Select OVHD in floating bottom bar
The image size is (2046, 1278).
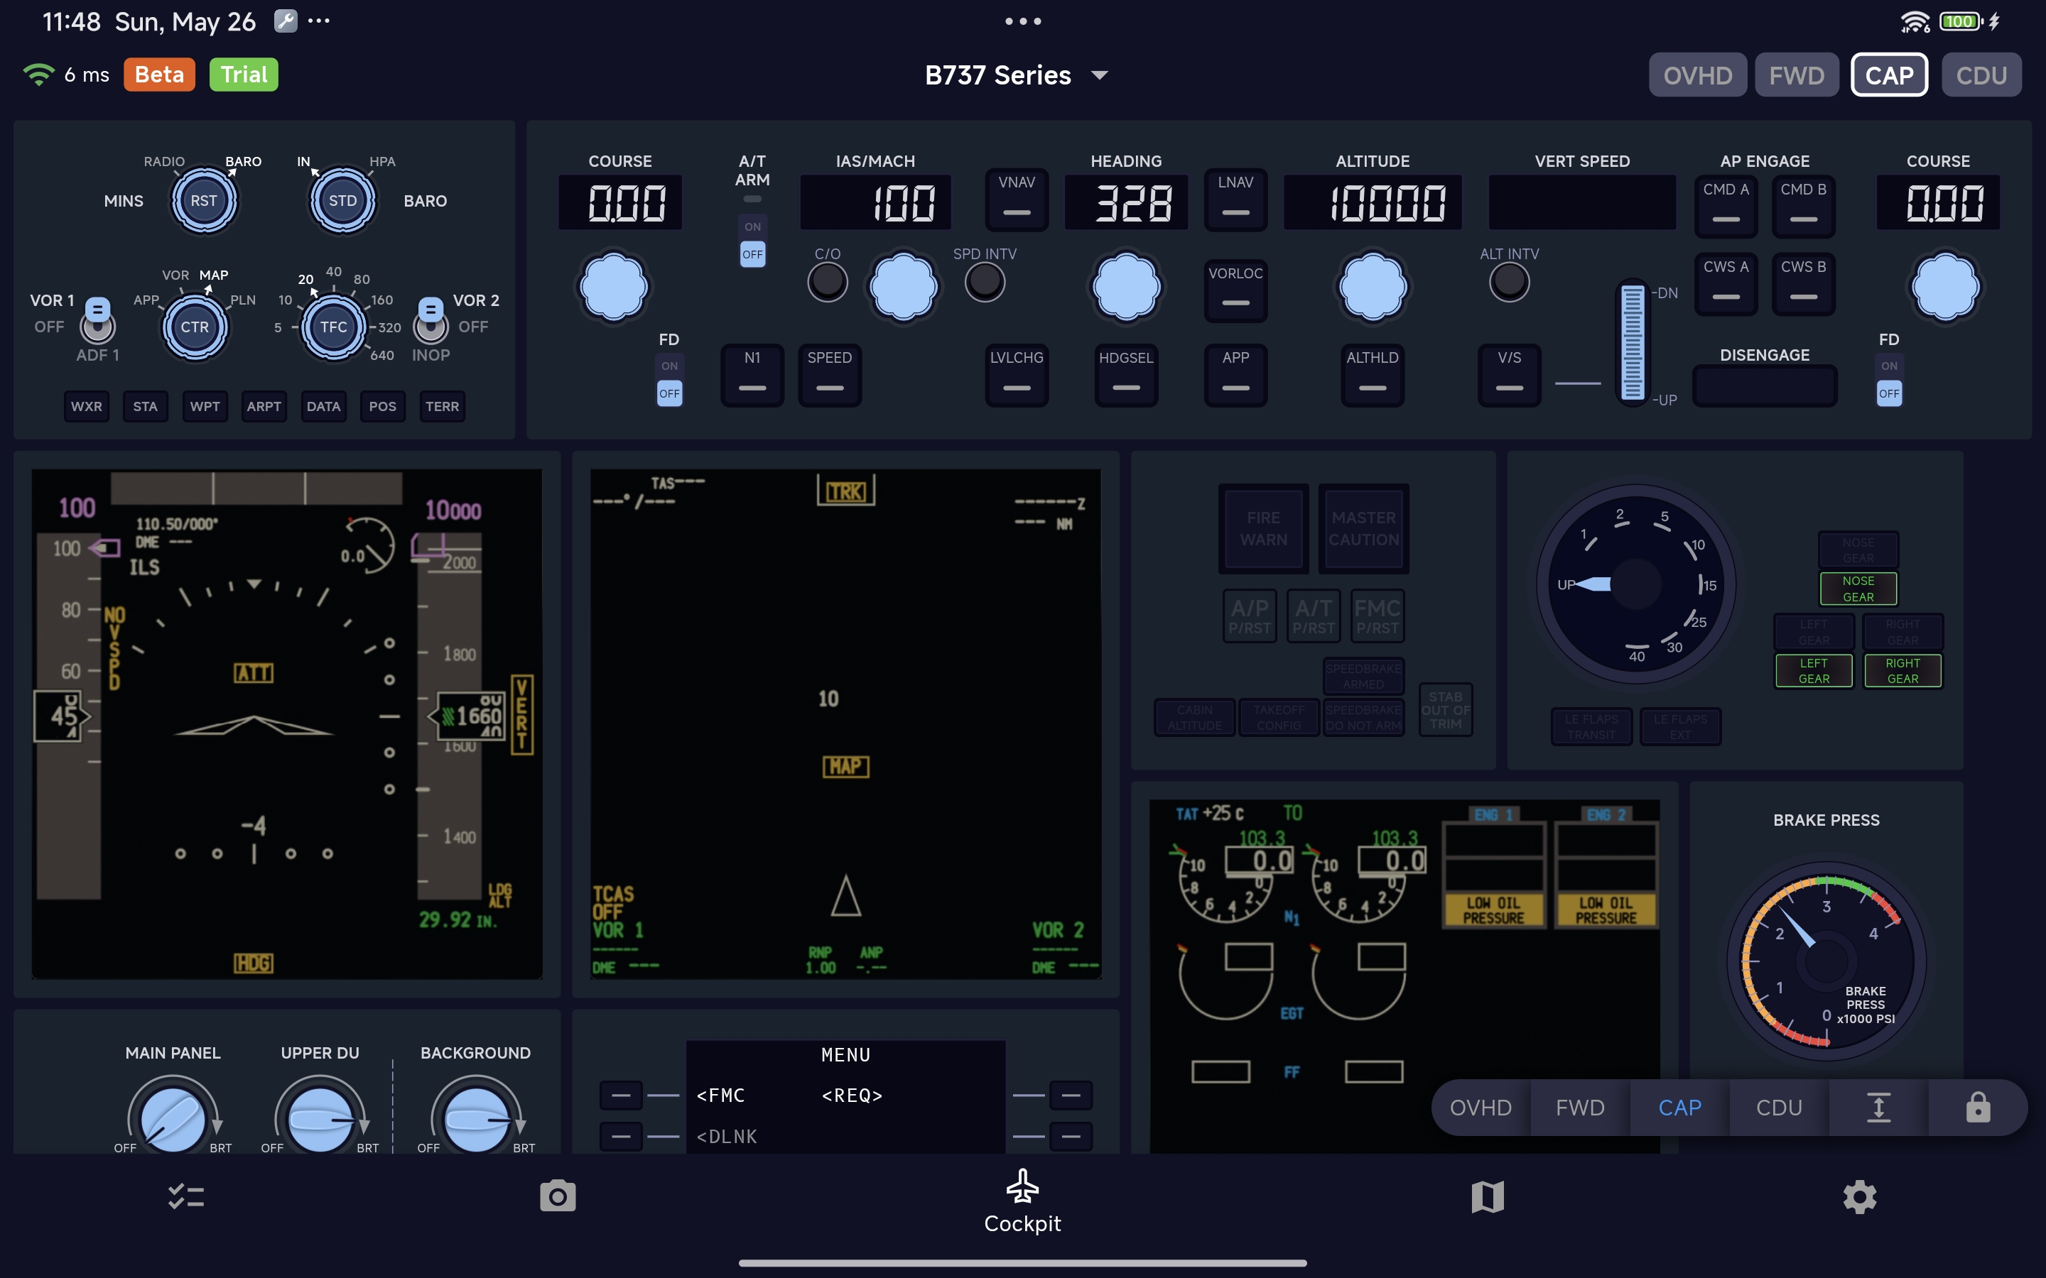[x=1481, y=1108]
